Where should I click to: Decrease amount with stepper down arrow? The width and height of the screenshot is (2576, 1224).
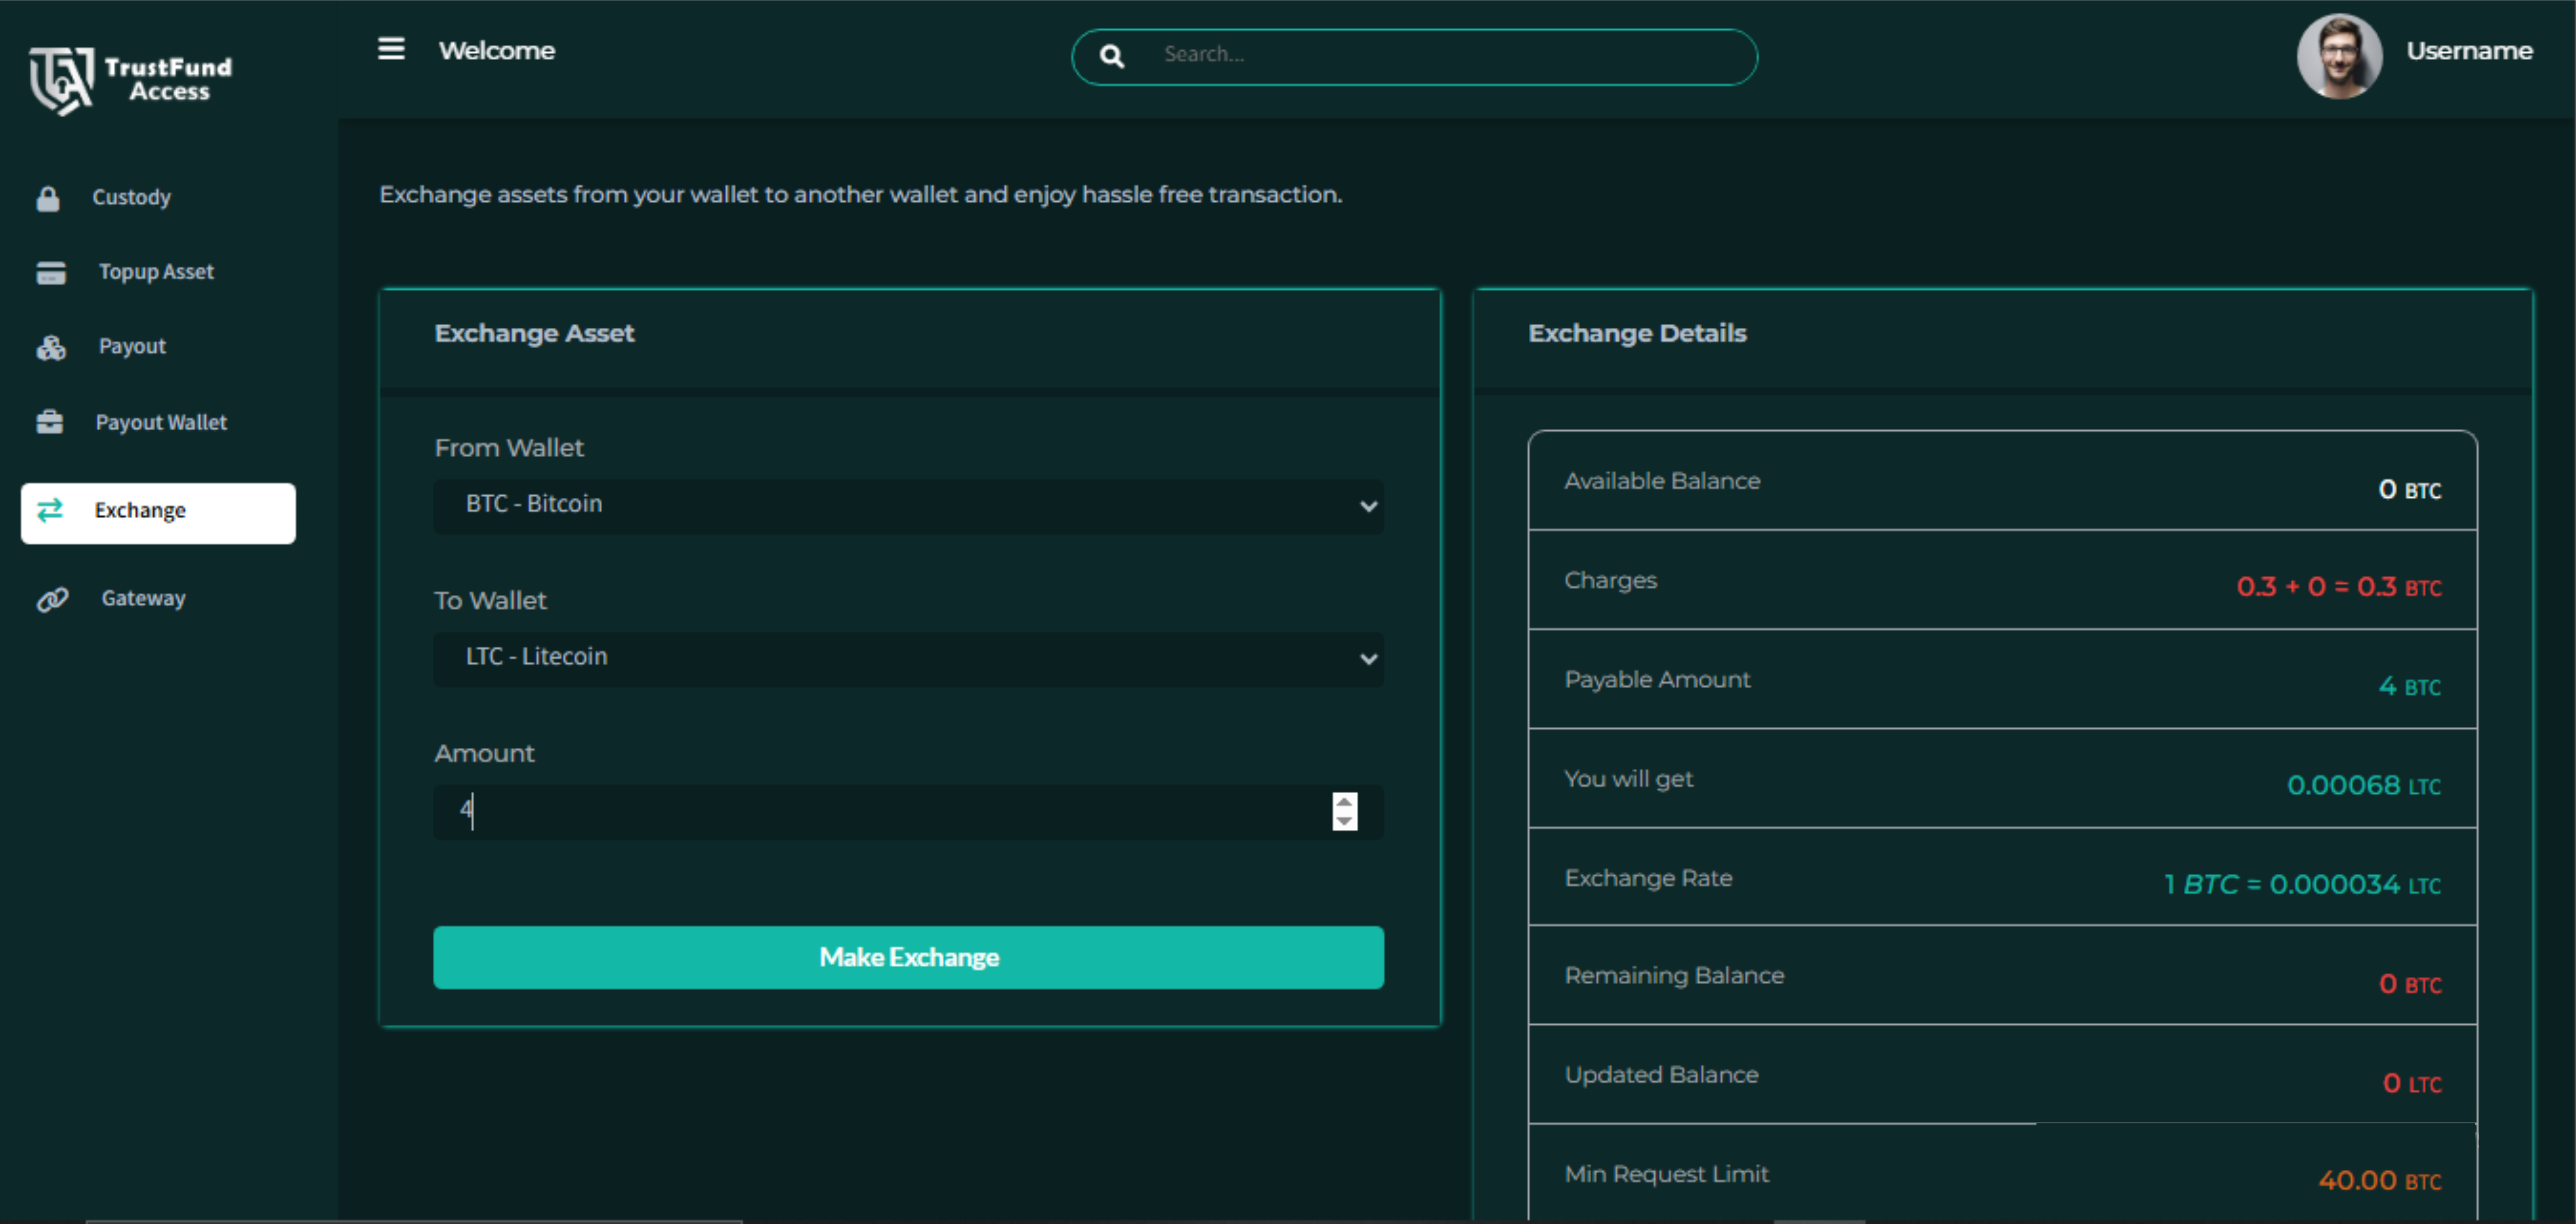click(1344, 821)
